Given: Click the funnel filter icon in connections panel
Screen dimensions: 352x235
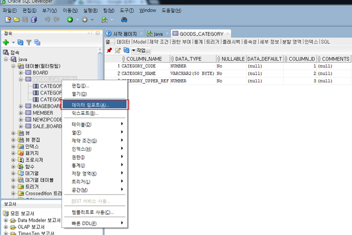Looking at the screenshot, I should [29, 42].
